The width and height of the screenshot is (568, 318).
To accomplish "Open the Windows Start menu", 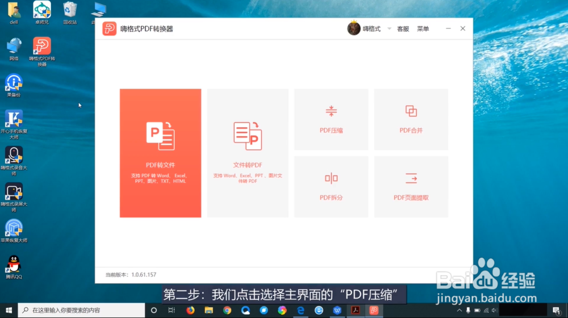I will point(9,311).
